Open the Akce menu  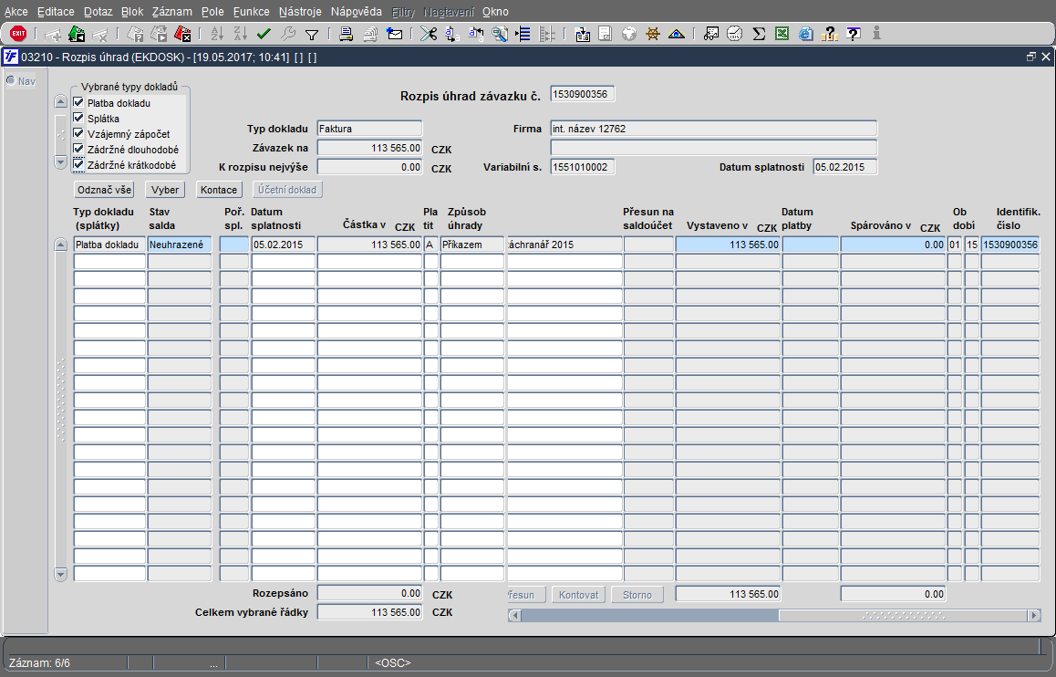pos(16,12)
